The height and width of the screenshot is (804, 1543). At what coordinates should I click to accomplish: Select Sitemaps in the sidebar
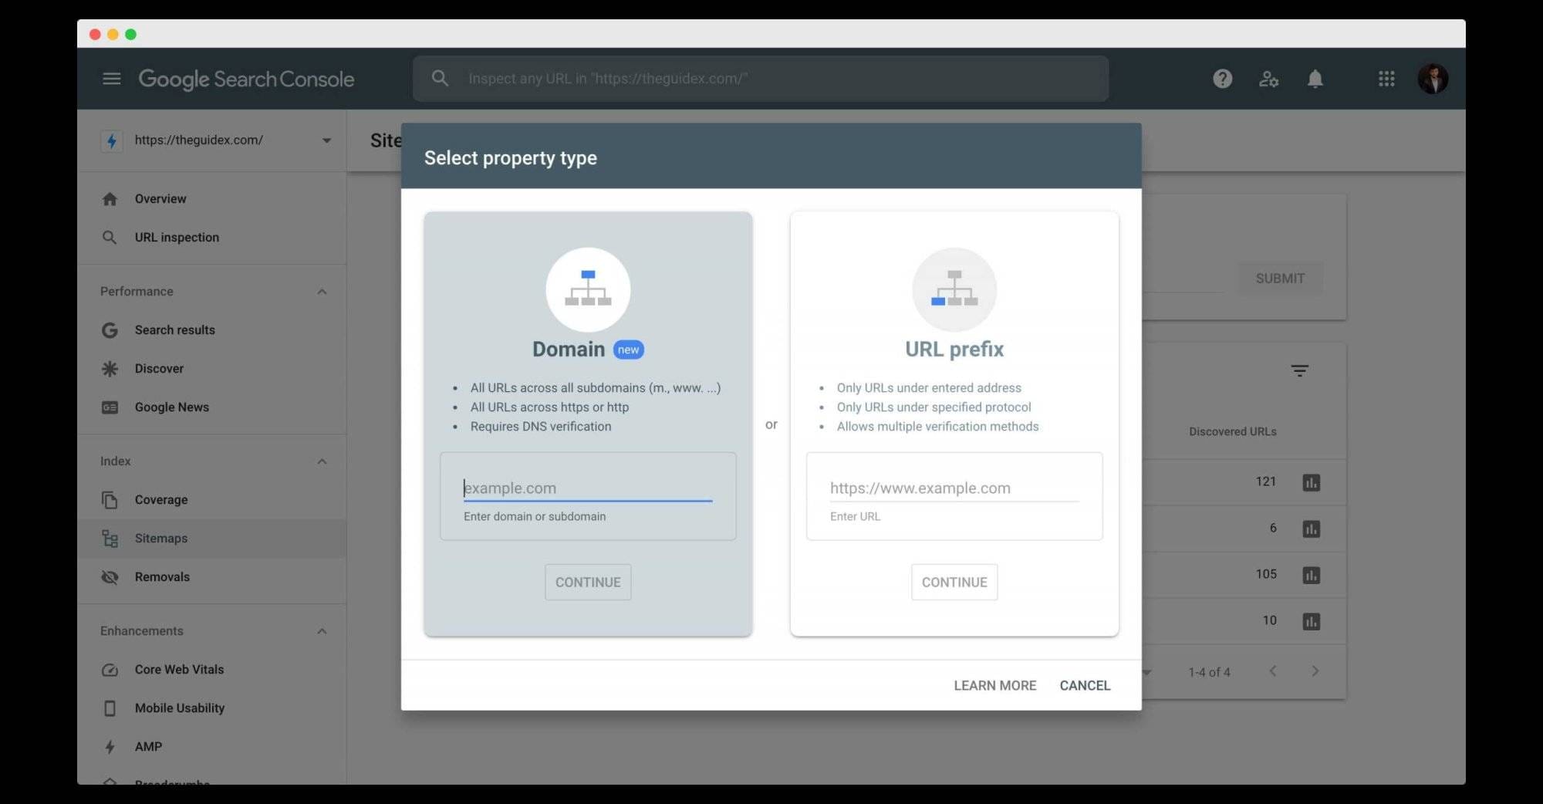coord(212,539)
